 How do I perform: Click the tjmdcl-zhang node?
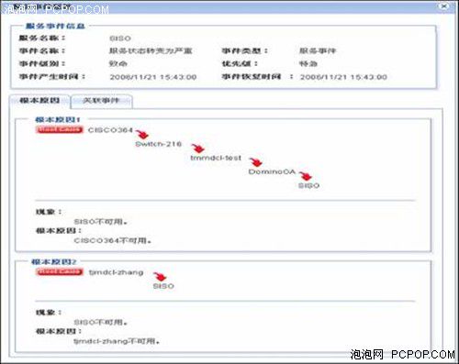pos(116,272)
